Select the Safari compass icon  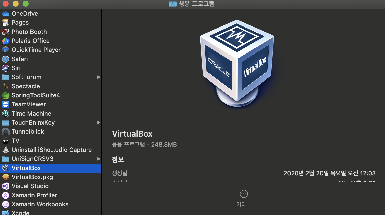6,59
